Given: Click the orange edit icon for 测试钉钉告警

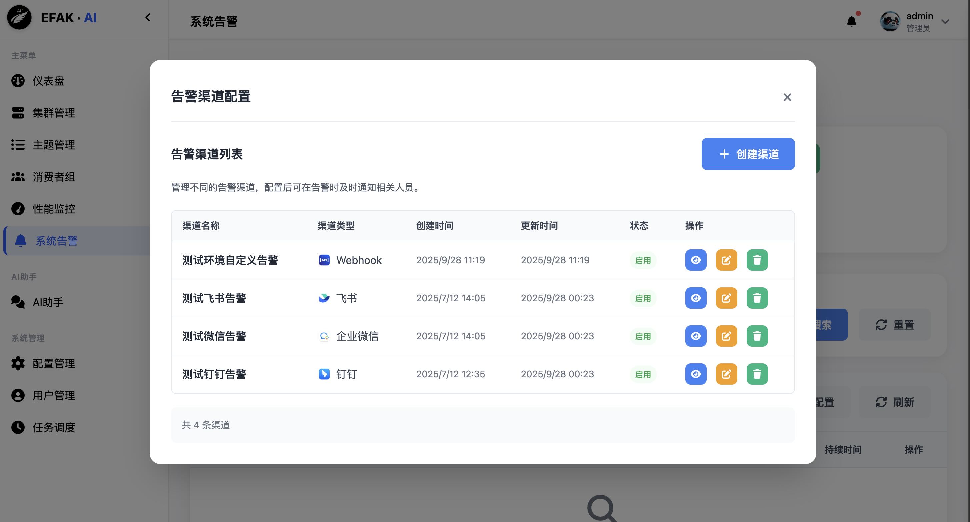Looking at the screenshot, I should (726, 374).
